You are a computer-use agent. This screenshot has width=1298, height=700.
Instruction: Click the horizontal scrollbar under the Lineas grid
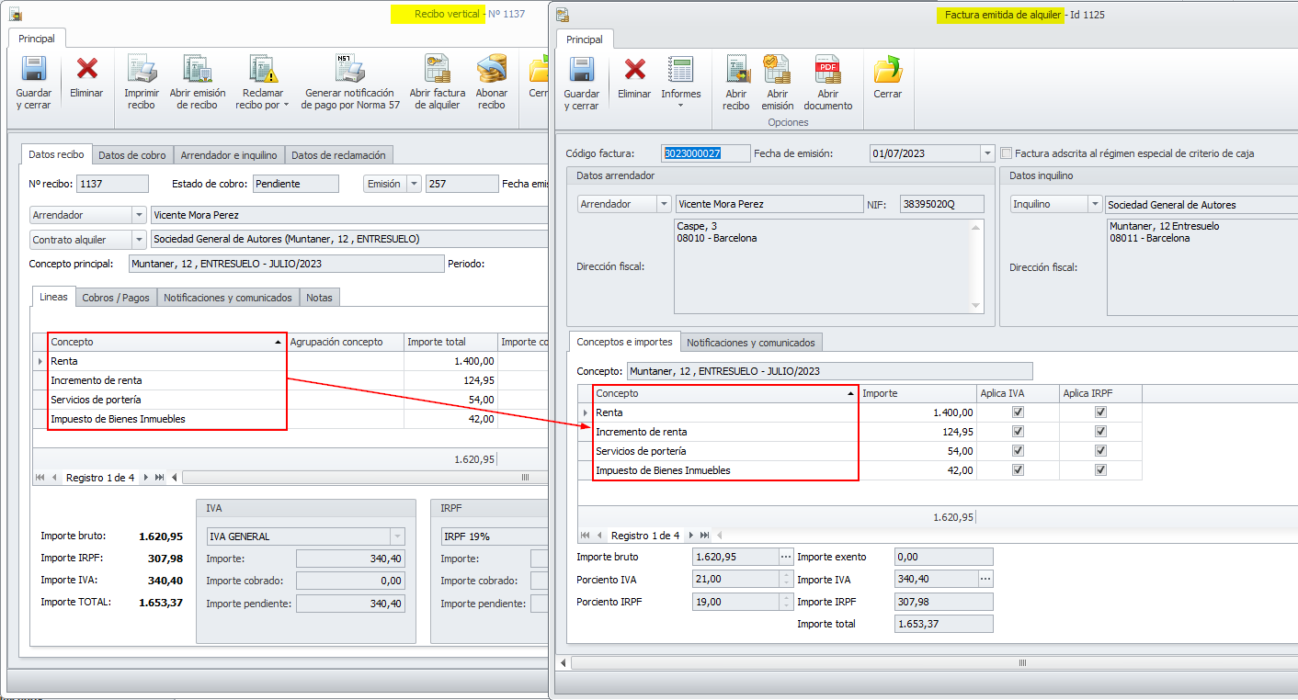(x=368, y=478)
